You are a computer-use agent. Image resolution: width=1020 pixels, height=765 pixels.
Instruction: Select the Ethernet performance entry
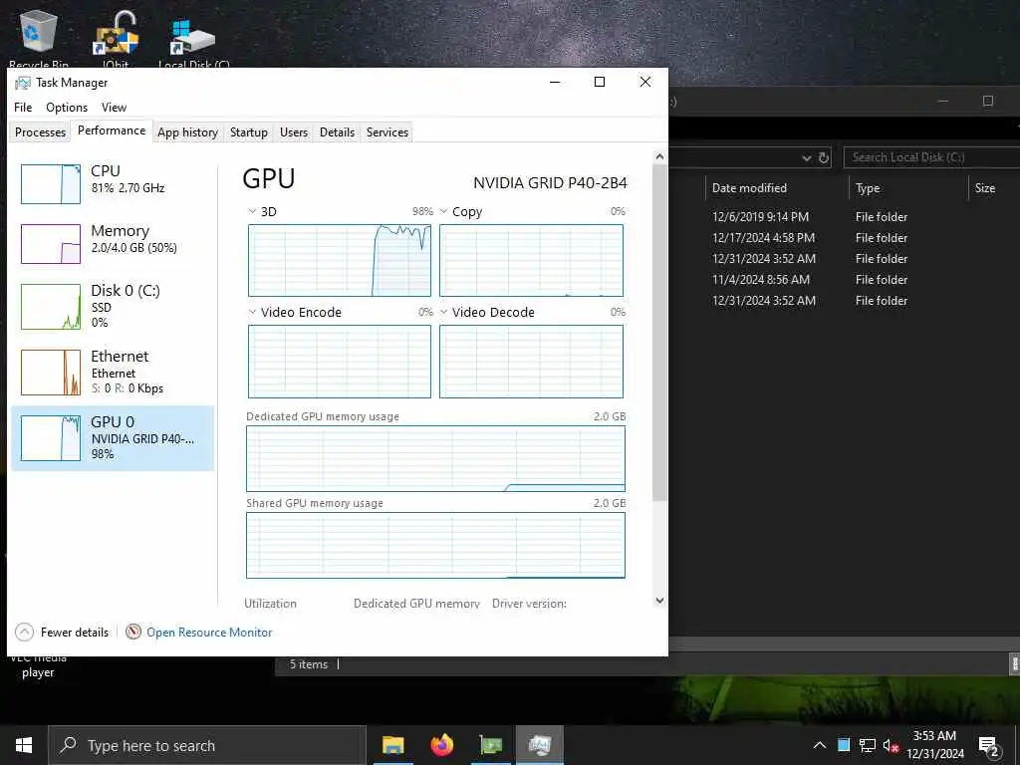113,373
